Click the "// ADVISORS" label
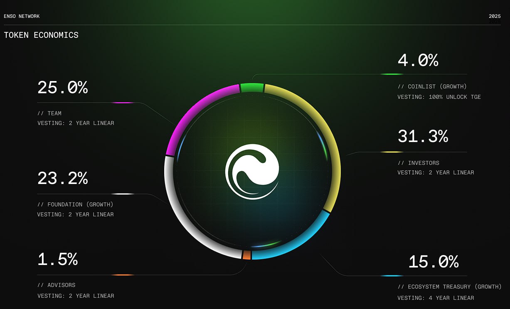 (57, 285)
